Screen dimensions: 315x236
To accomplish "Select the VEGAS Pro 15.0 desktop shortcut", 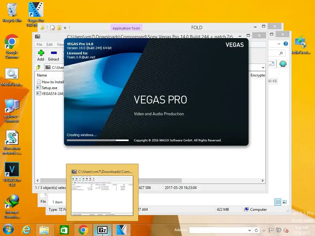I will 12,174.
